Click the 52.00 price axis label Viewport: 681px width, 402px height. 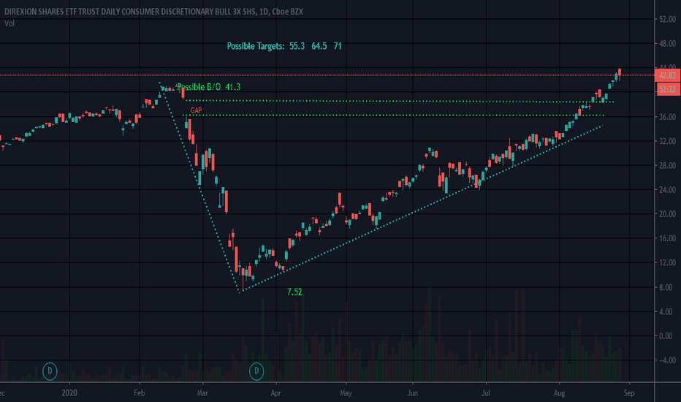[x=667, y=20]
